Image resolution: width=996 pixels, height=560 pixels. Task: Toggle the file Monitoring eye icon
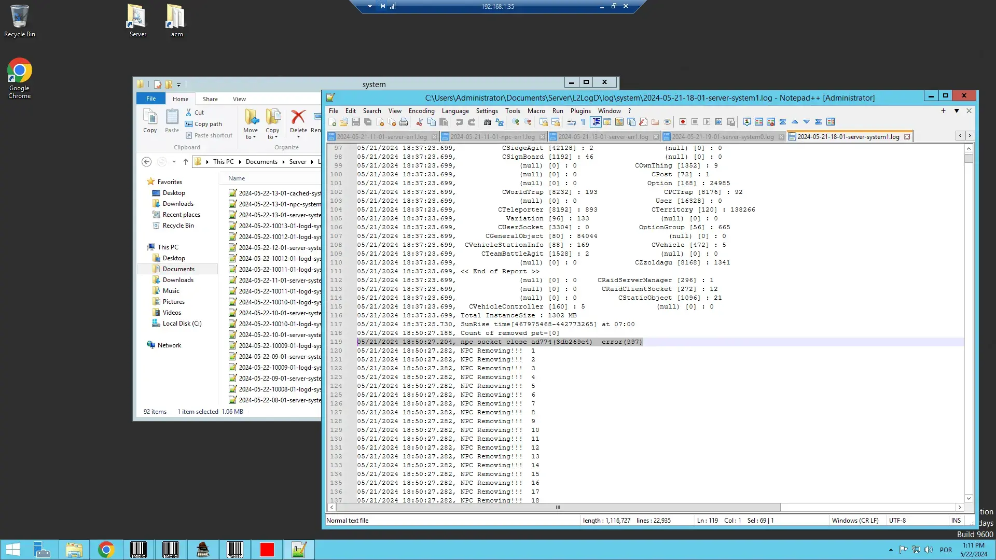667,122
